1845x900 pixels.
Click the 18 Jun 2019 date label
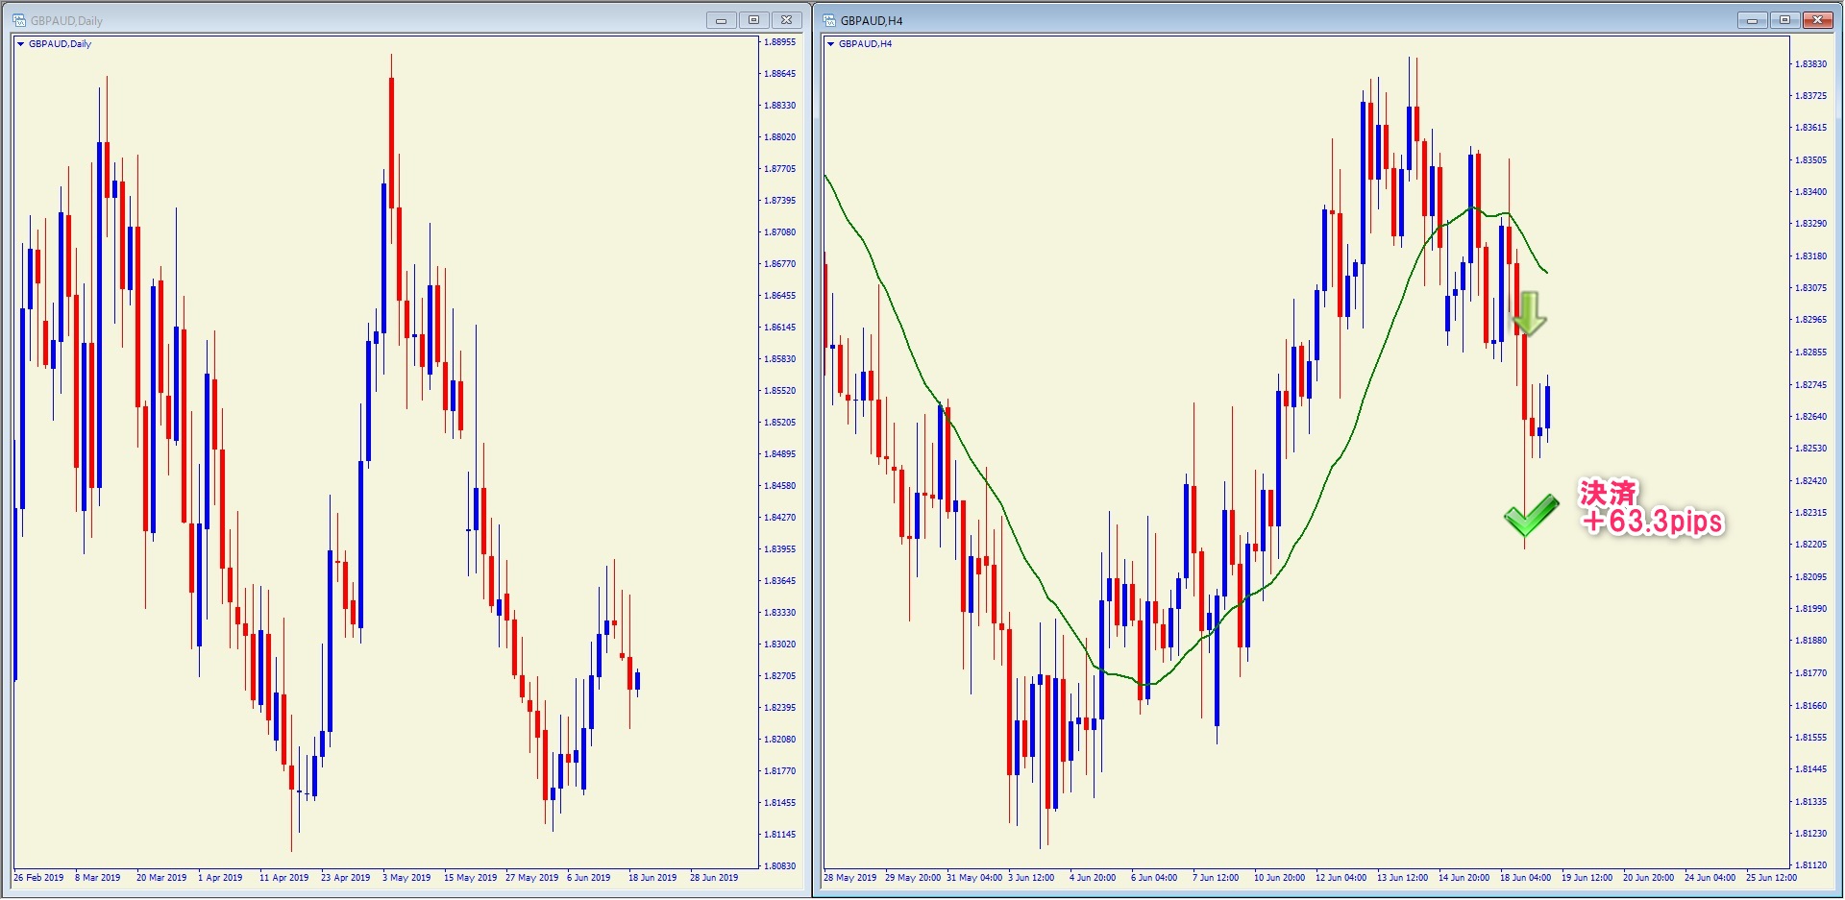click(x=652, y=878)
